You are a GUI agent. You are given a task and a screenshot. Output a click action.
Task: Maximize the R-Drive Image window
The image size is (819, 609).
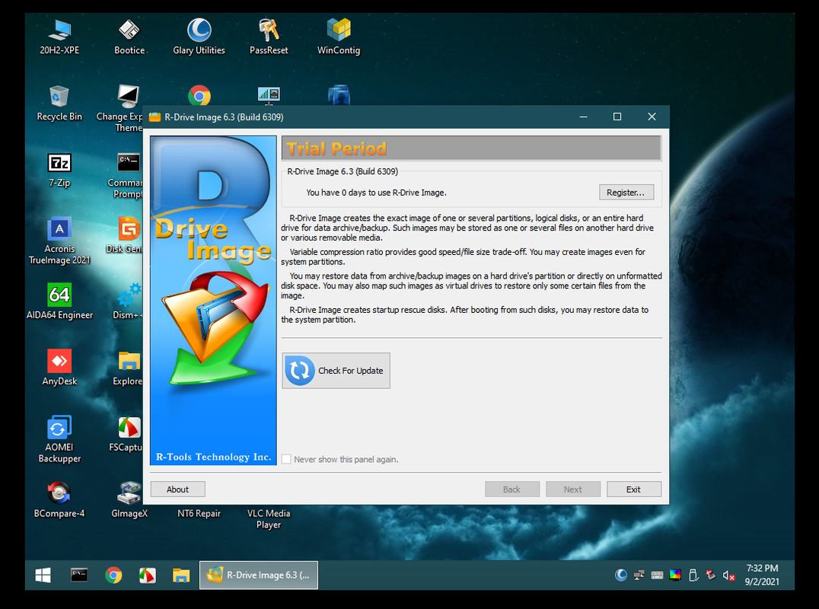click(x=617, y=116)
